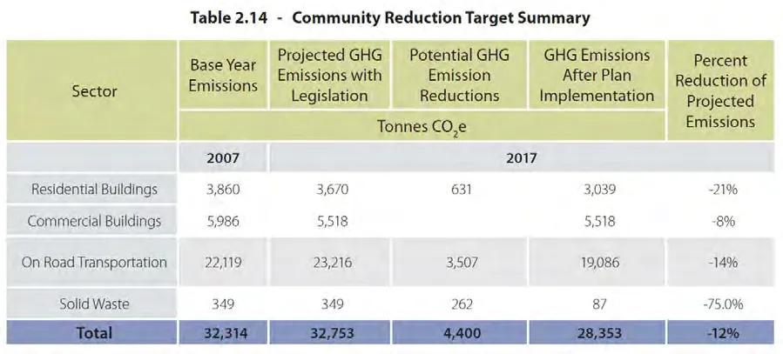Click Residential base year value '3,860'
783x354 pixels.
[x=223, y=190]
